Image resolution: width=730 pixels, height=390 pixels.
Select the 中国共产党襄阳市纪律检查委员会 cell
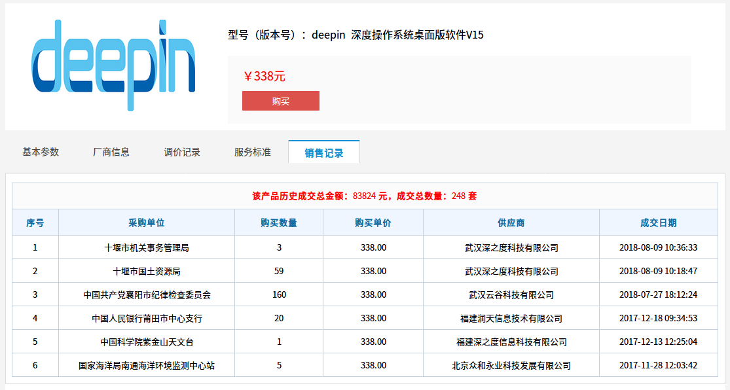point(147,294)
